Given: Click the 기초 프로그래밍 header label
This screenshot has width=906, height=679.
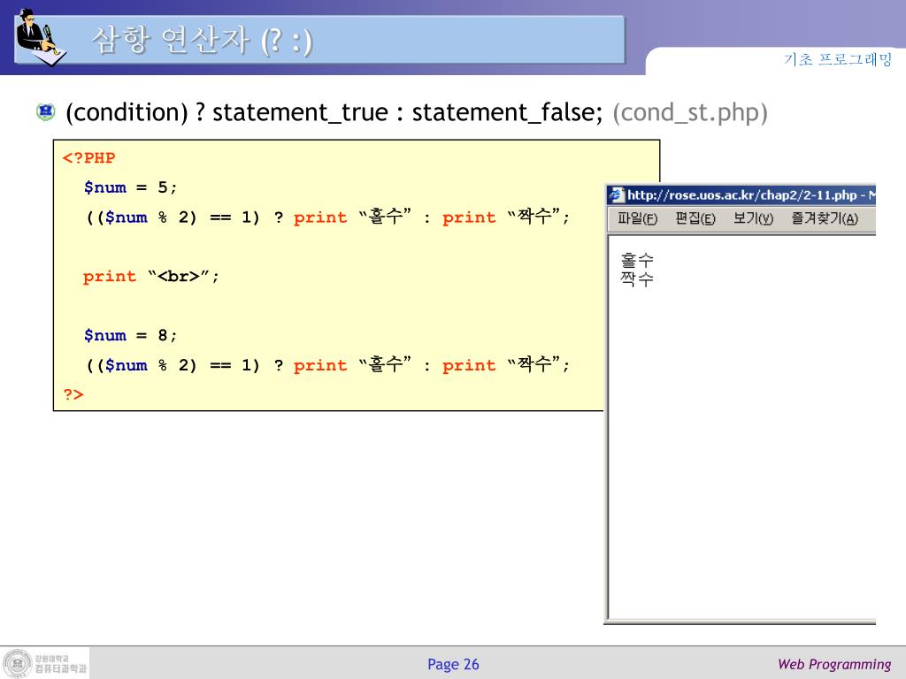Looking at the screenshot, I should (838, 59).
